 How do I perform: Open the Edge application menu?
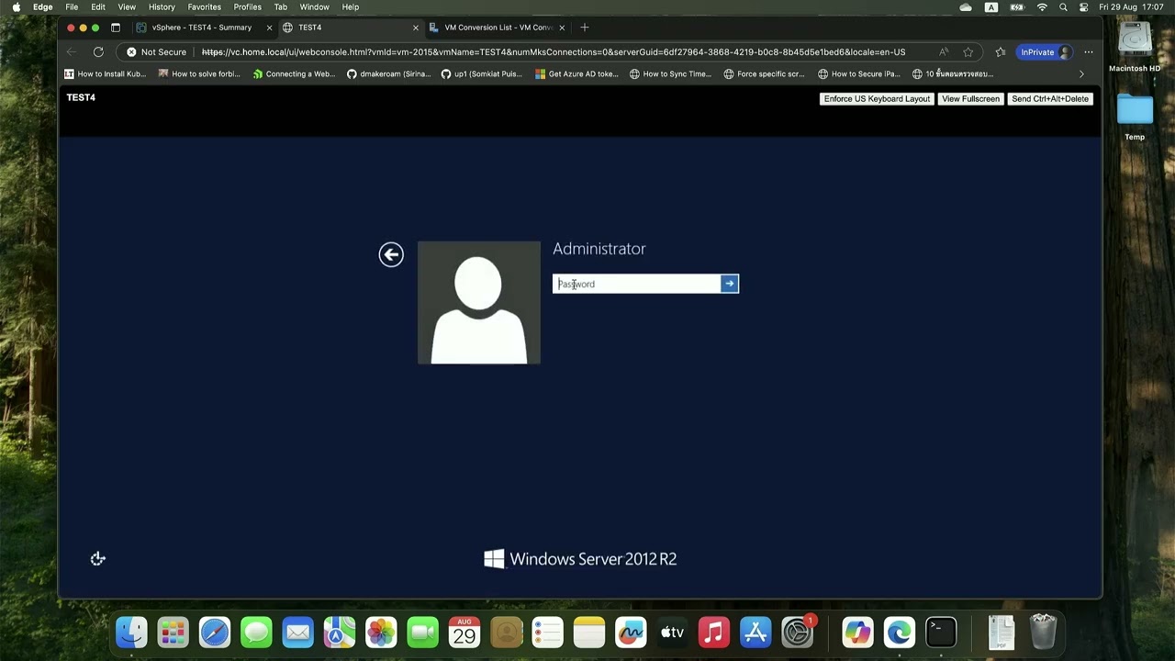(x=43, y=7)
